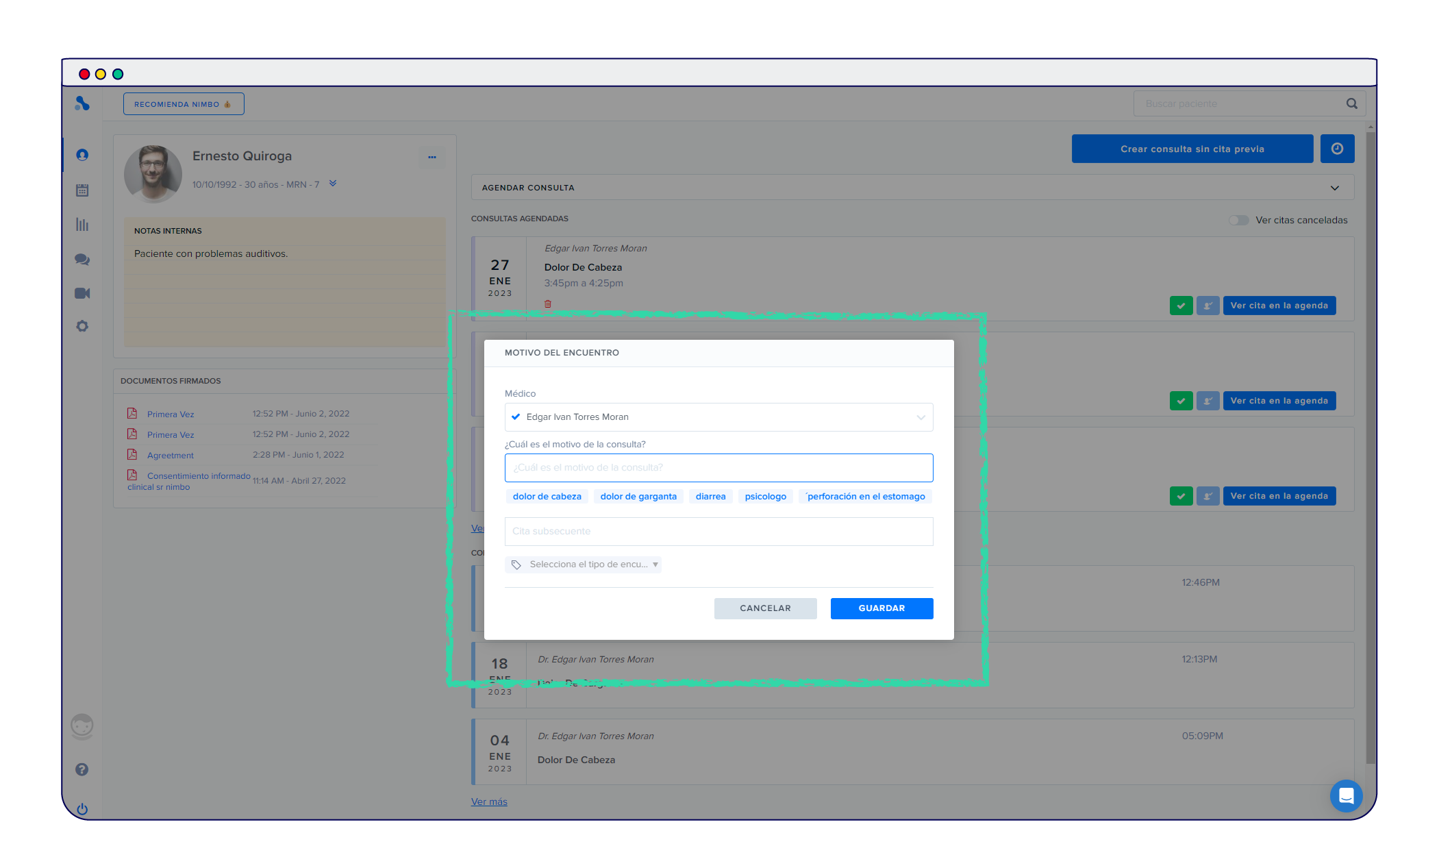Open Selecciona el tipo de encuentro dropdown
The image size is (1439, 857).
pos(584,564)
